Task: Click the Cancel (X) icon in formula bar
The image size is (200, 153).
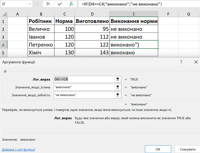Action: tap(49, 4)
